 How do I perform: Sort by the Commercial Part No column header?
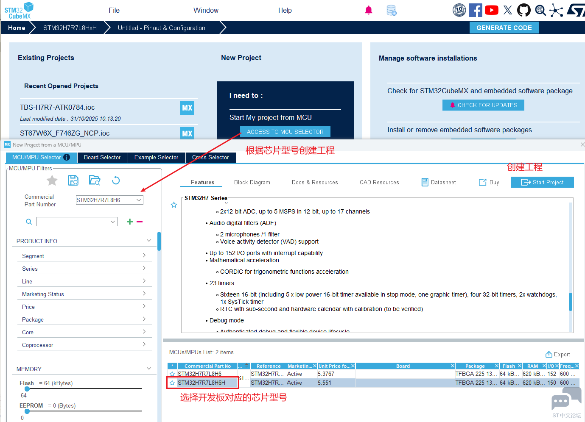tap(207, 366)
